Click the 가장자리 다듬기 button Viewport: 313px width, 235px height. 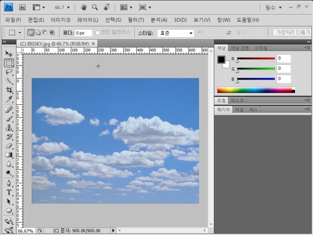[292, 32]
